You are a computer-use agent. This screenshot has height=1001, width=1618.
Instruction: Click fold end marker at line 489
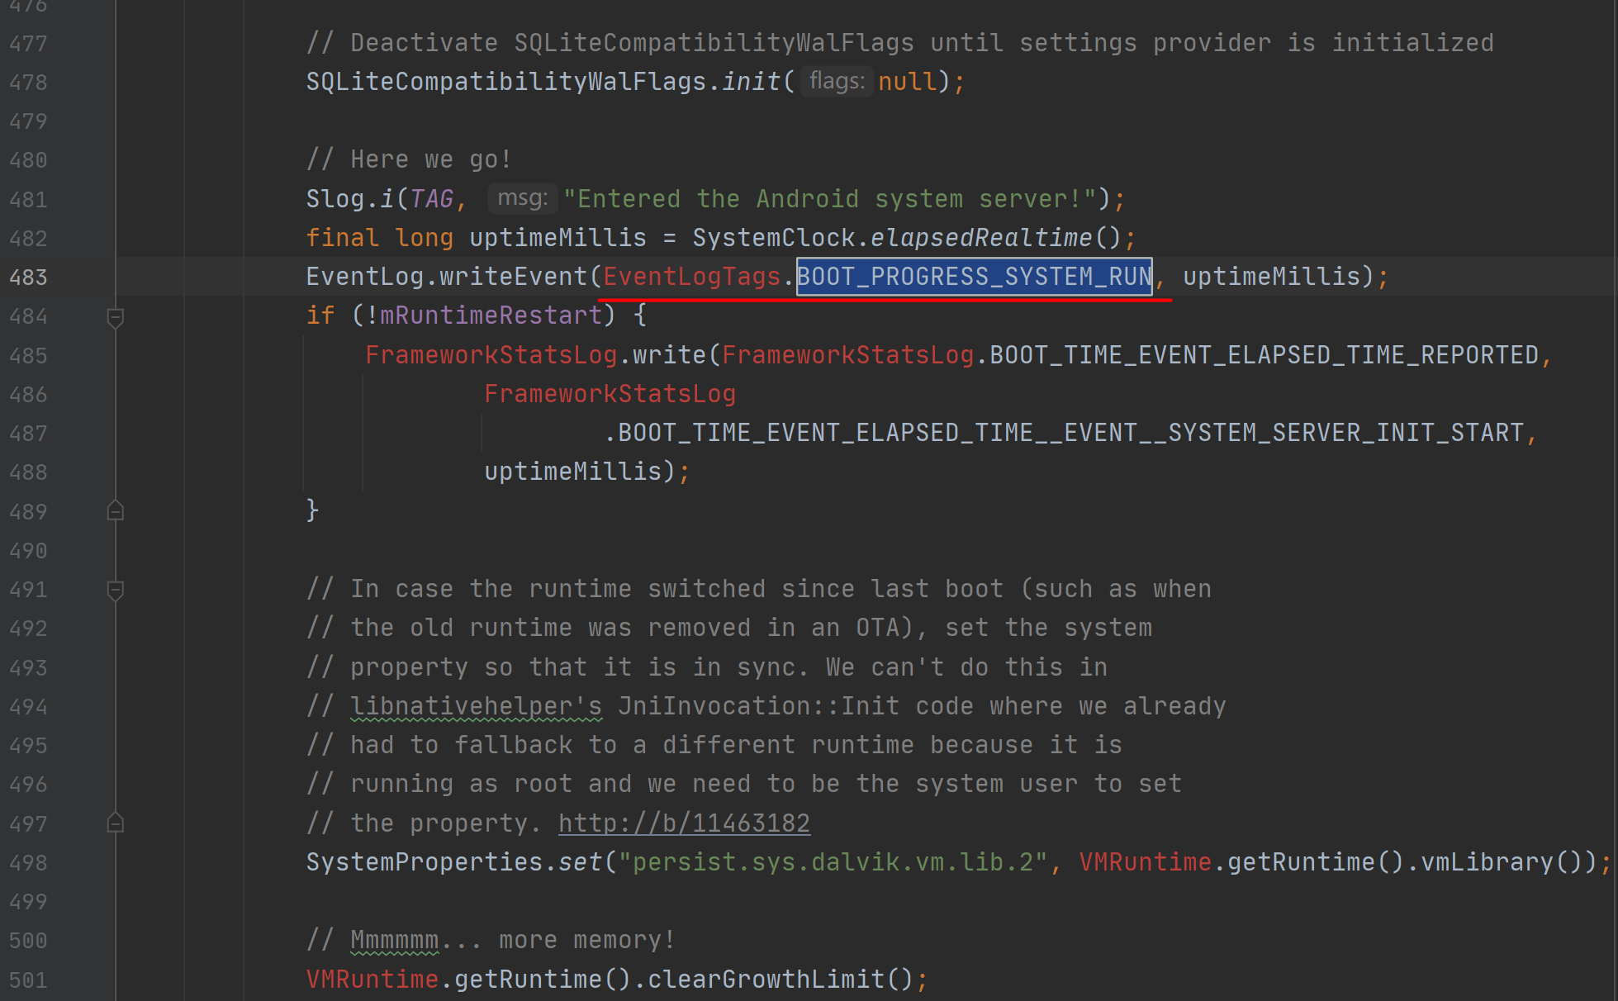pos(116,511)
